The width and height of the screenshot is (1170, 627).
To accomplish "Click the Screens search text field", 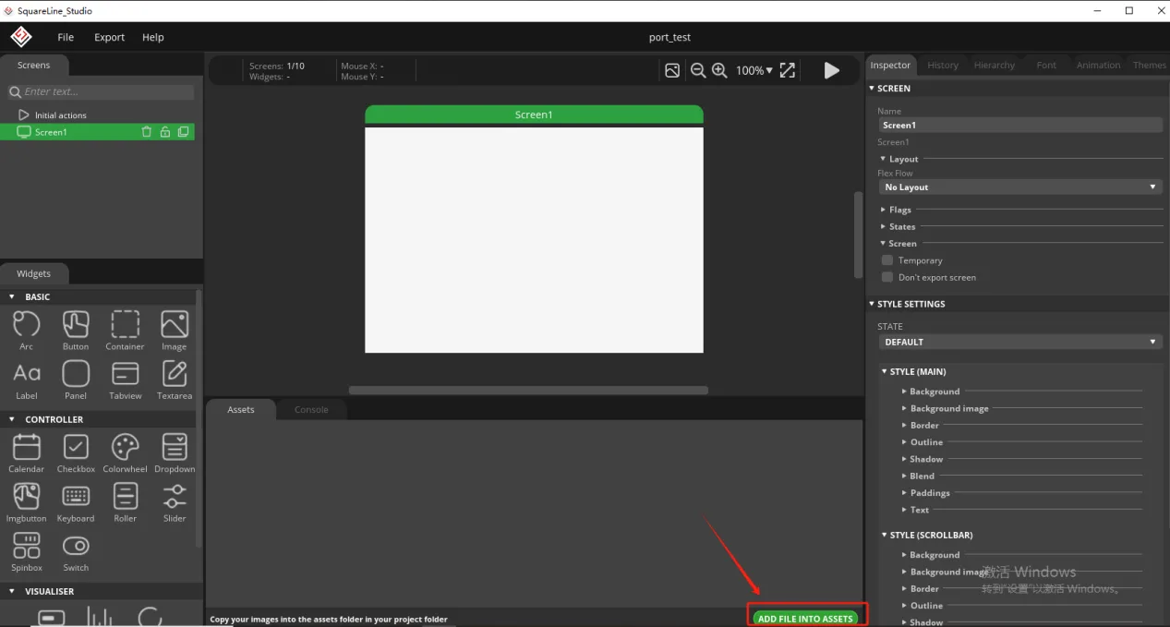I will tap(107, 91).
